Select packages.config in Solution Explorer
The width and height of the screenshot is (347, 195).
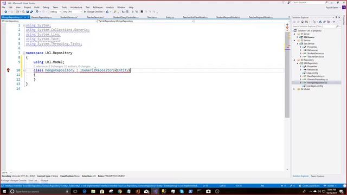click(315, 86)
